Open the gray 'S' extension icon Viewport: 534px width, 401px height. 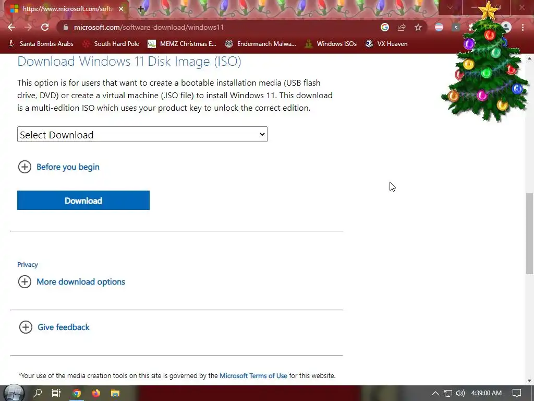pos(456,27)
